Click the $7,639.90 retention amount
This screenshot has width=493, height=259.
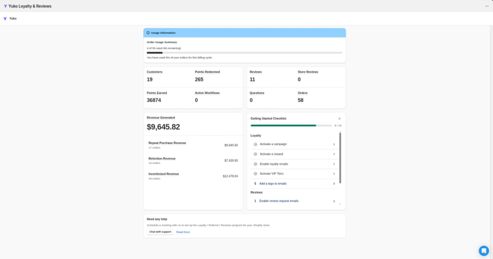[x=231, y=160]
